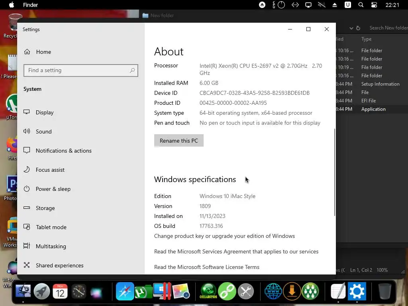Click refresh icon in Explorer address bar
Image resolution: width=408 pixels, height=306 pixels.
tap(358, 28)
